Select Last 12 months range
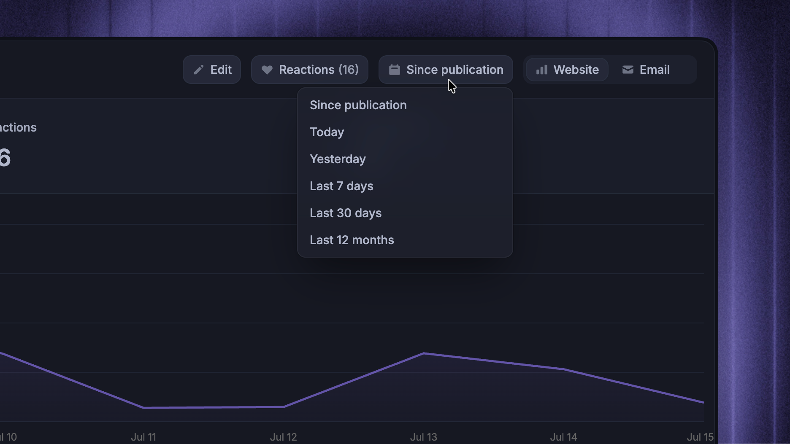 point(405,240)
